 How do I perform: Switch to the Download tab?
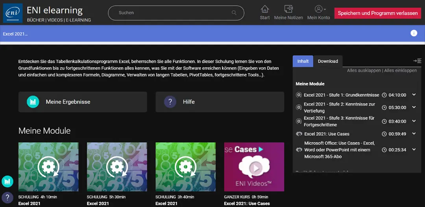point(328,61)
